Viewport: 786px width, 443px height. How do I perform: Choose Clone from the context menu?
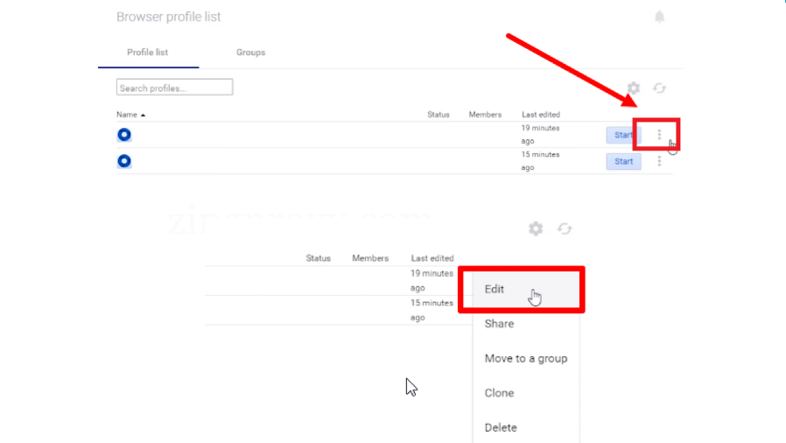526,393
